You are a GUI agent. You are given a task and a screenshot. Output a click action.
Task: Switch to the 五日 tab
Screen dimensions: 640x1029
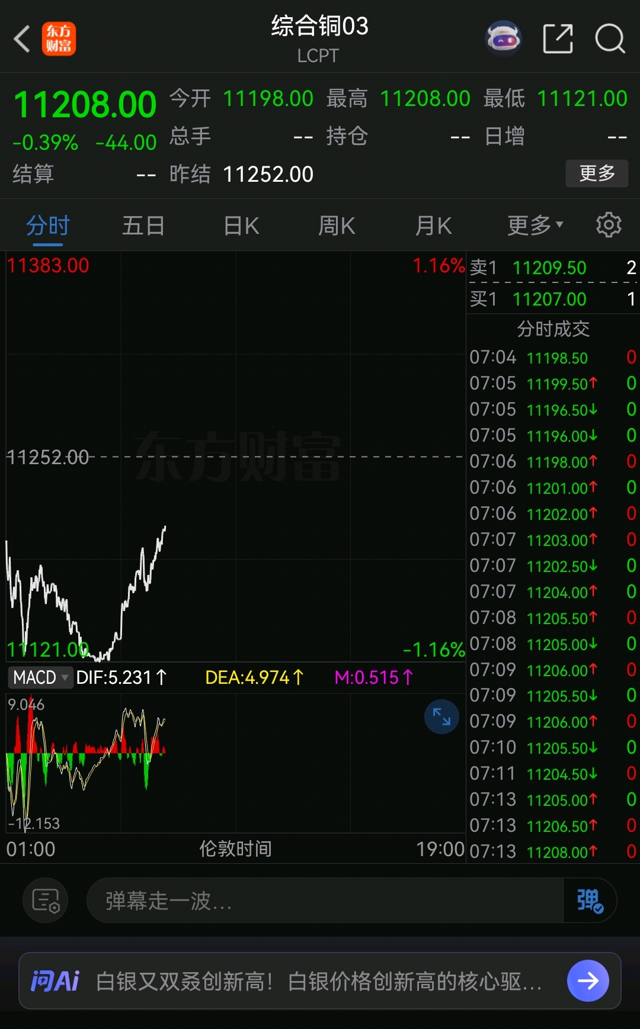(143, 226)
